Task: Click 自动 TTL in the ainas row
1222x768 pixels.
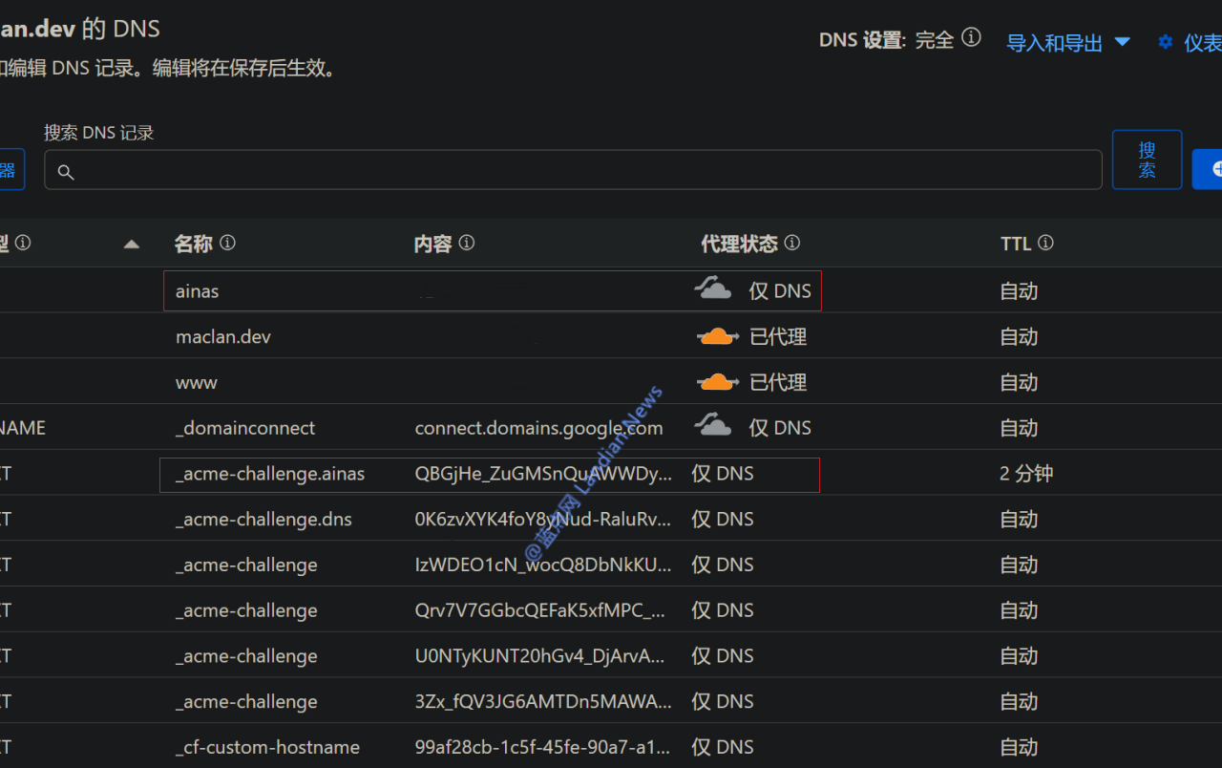Action: pos(1019,291)
